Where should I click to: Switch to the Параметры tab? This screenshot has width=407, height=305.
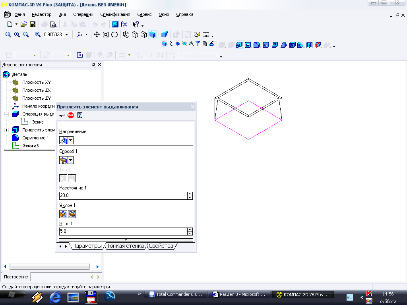point(87,246)
